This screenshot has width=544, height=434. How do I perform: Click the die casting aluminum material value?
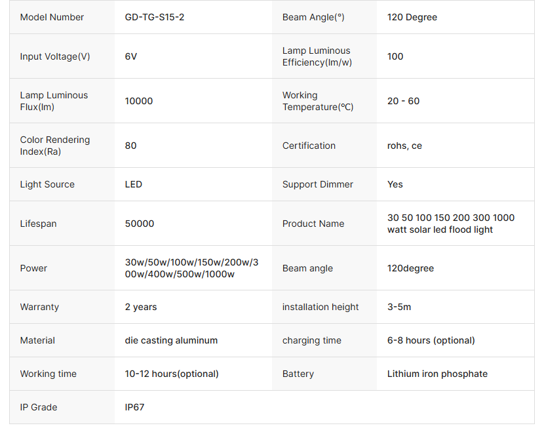[171, 340]
